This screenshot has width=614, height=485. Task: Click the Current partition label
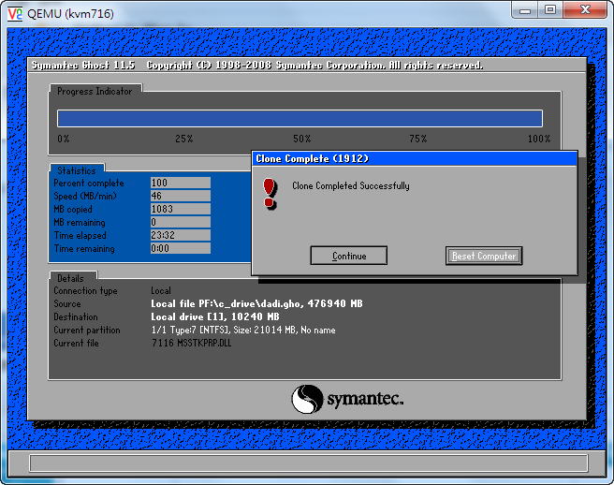87,330
